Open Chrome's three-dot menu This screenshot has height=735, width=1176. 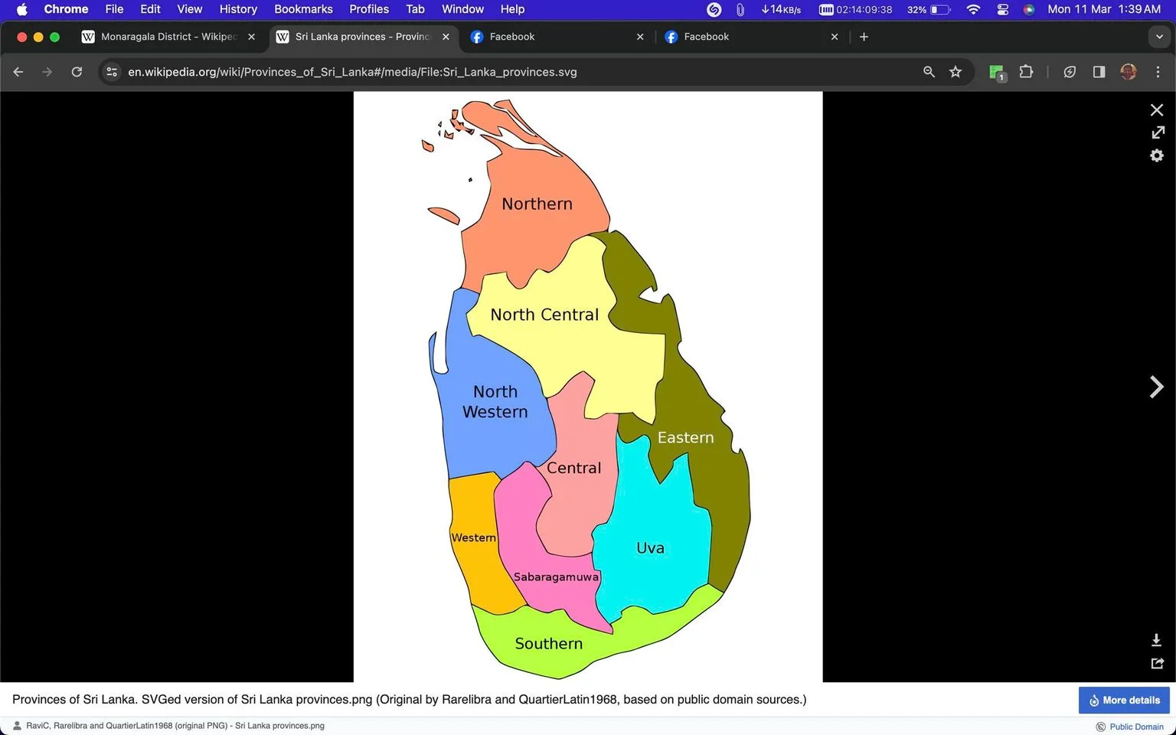click(1158, 72)
